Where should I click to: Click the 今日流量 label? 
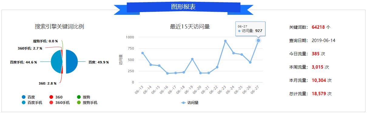click(299, 54)
